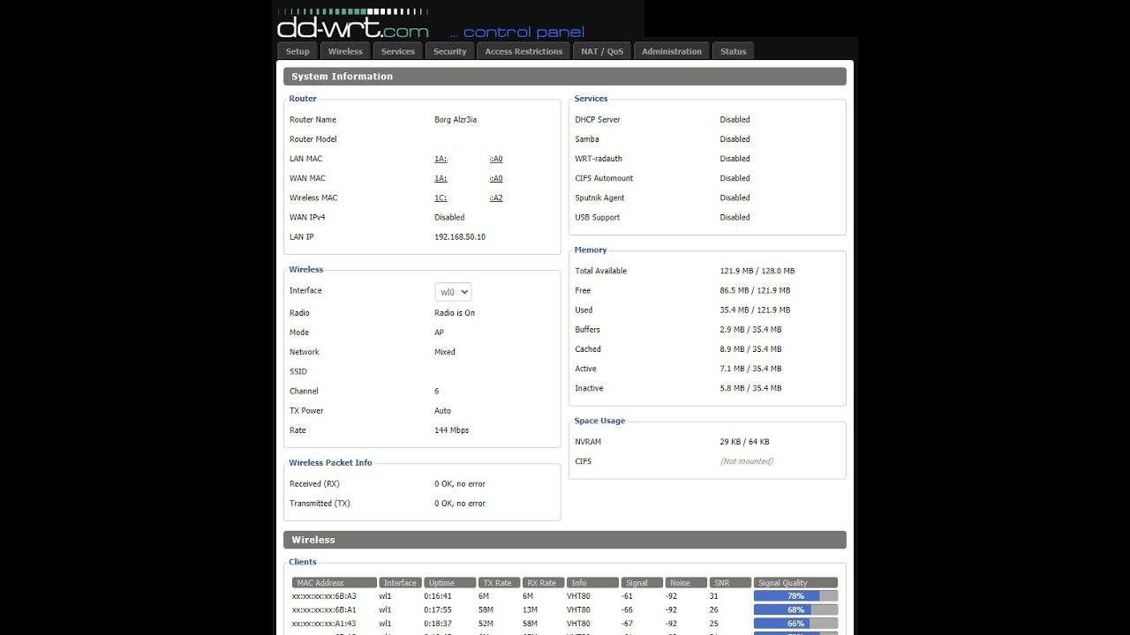1130x635 pixels.
Task: Click the Info column header
Action: [592, 583]
